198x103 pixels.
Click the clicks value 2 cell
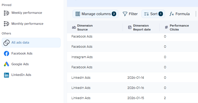click(165, 98)
